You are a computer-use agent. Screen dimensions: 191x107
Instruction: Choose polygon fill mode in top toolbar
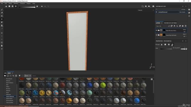click(9, 6)
